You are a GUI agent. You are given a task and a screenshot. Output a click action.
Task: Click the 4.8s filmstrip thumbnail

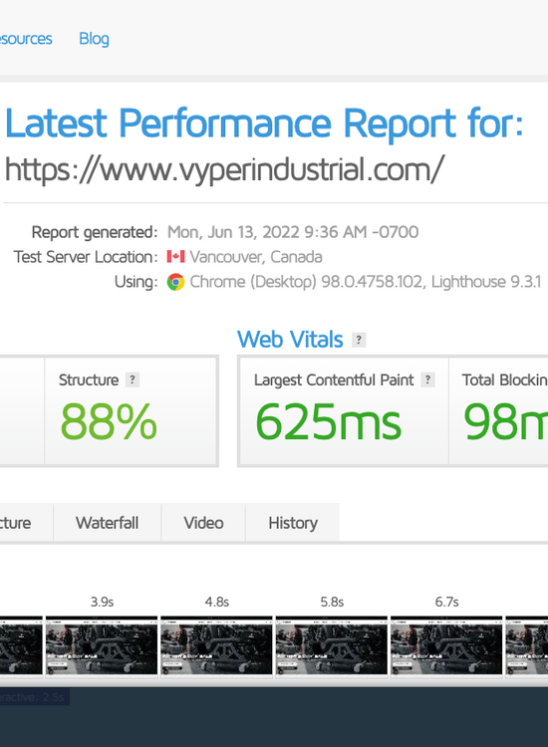click(216, 645)
